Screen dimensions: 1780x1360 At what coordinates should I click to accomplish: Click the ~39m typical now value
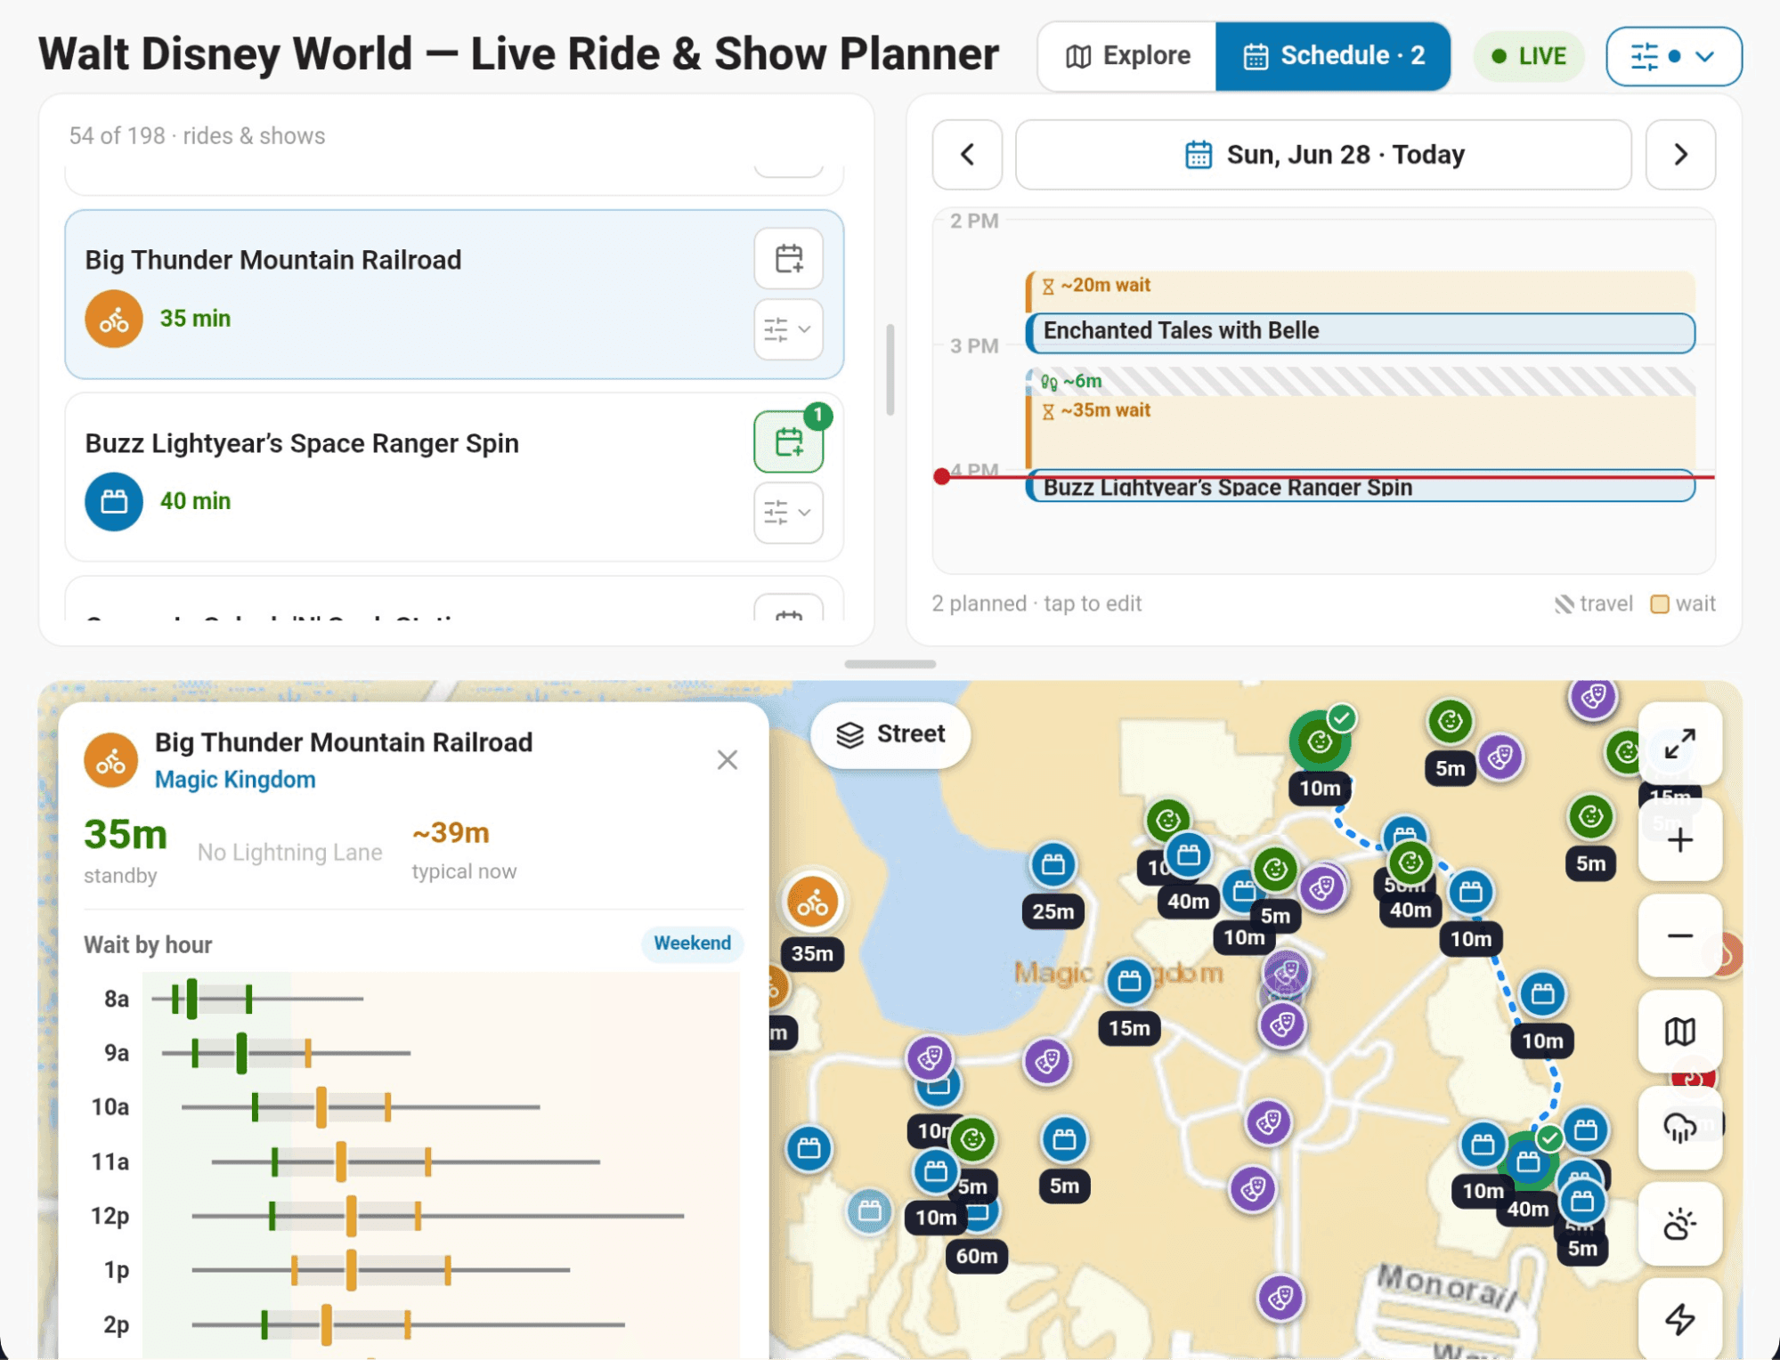pos(451,833)
